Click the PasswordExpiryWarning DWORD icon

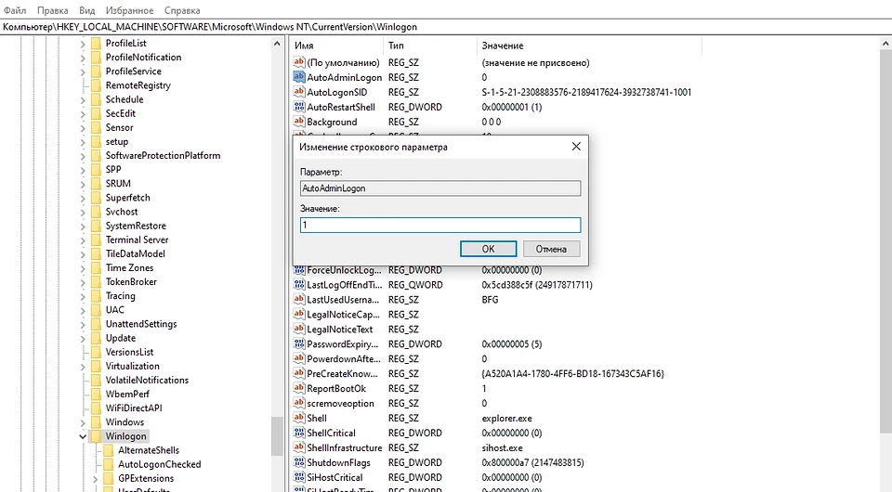coord(299,344)
